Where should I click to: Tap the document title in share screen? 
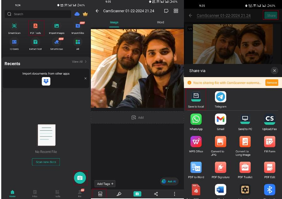[x=223, y=16]
